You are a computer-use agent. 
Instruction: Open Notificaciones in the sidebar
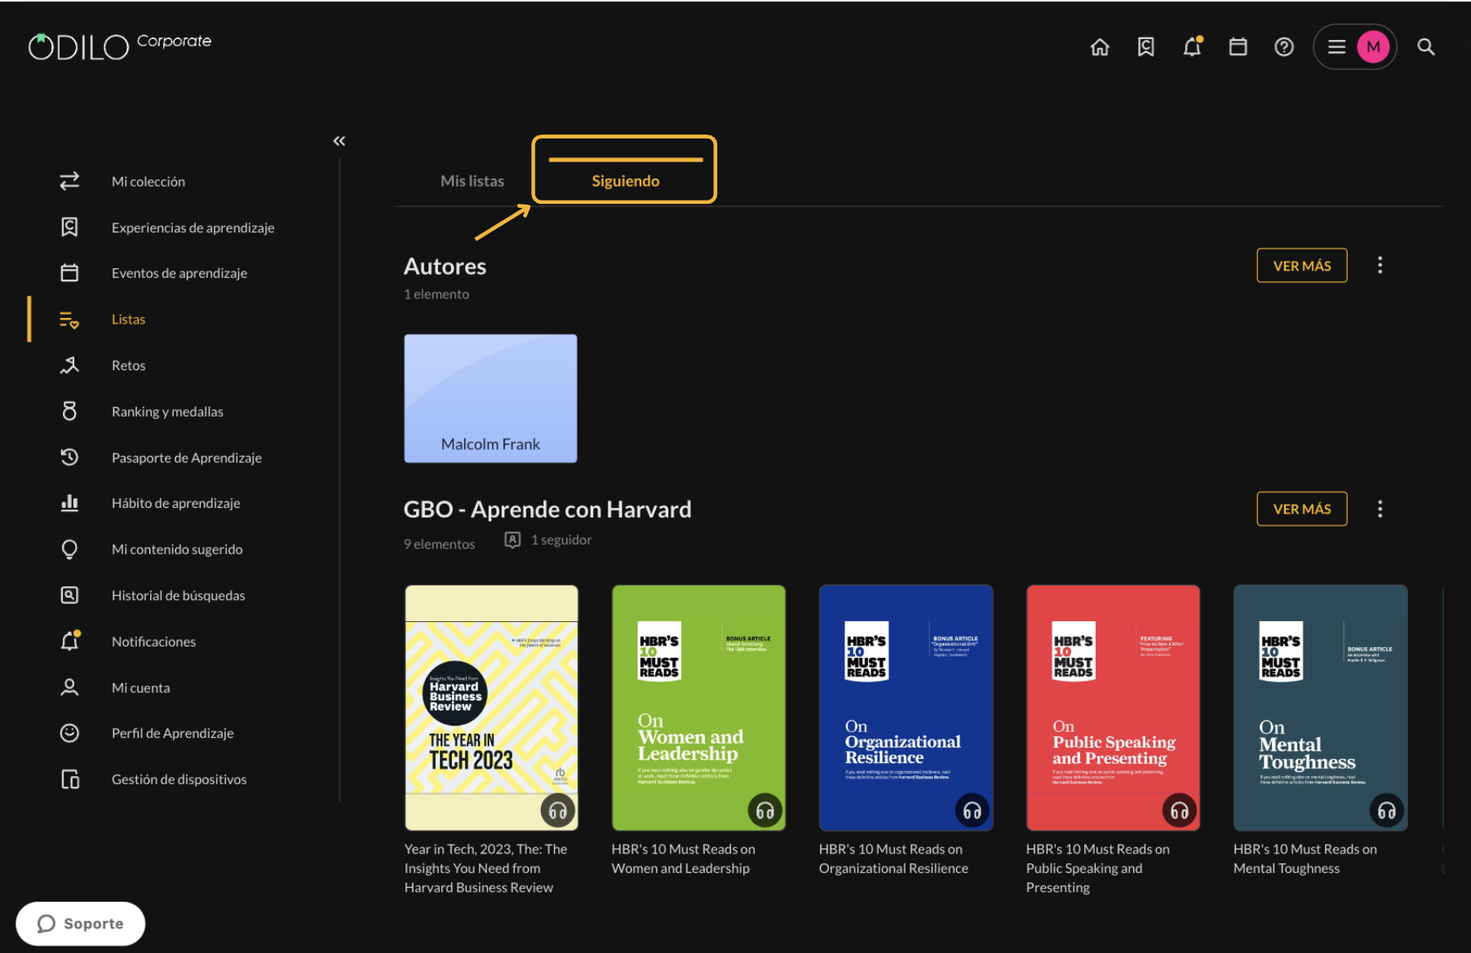[153, 642]
